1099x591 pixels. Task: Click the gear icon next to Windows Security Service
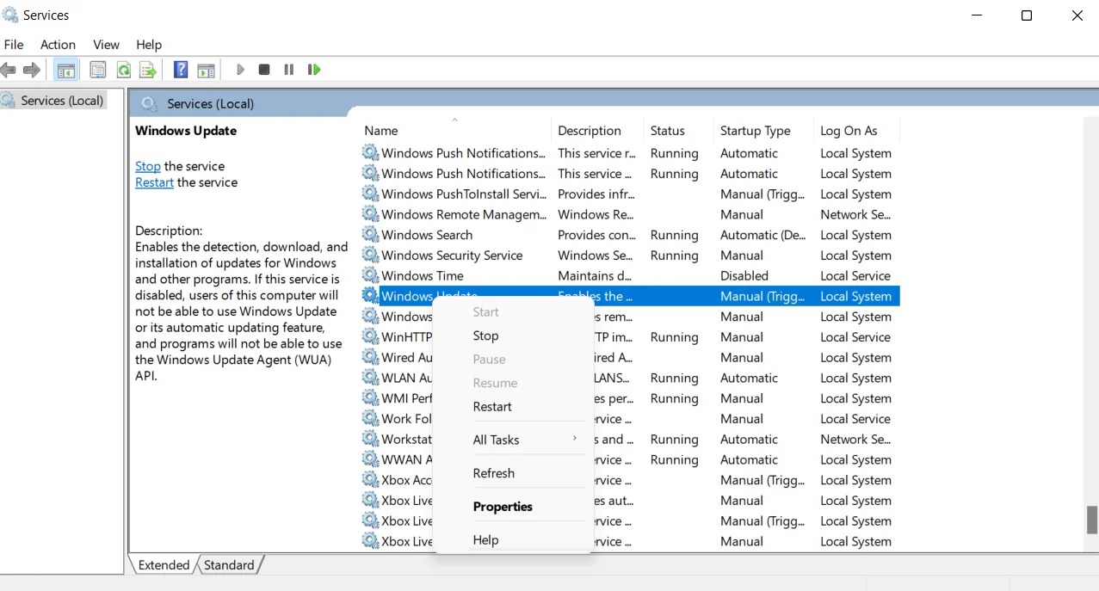pos(370,255)
